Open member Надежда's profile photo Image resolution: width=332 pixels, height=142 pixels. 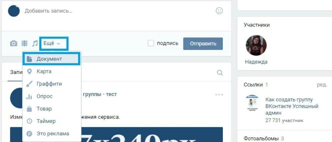click(256, 45)
